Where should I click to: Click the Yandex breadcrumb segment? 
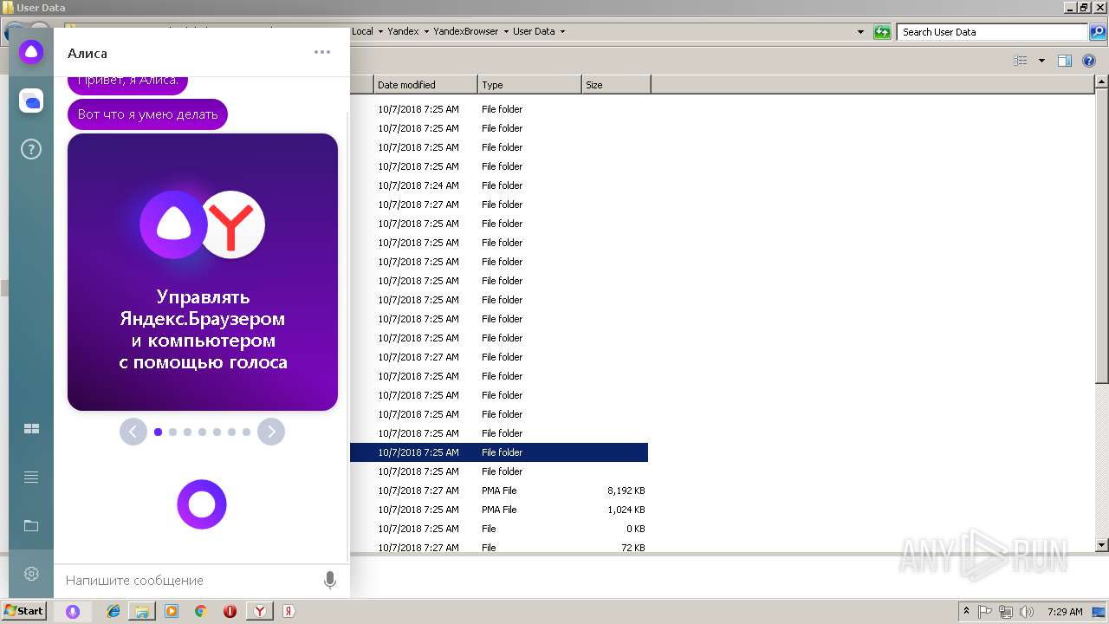point(403,31)
